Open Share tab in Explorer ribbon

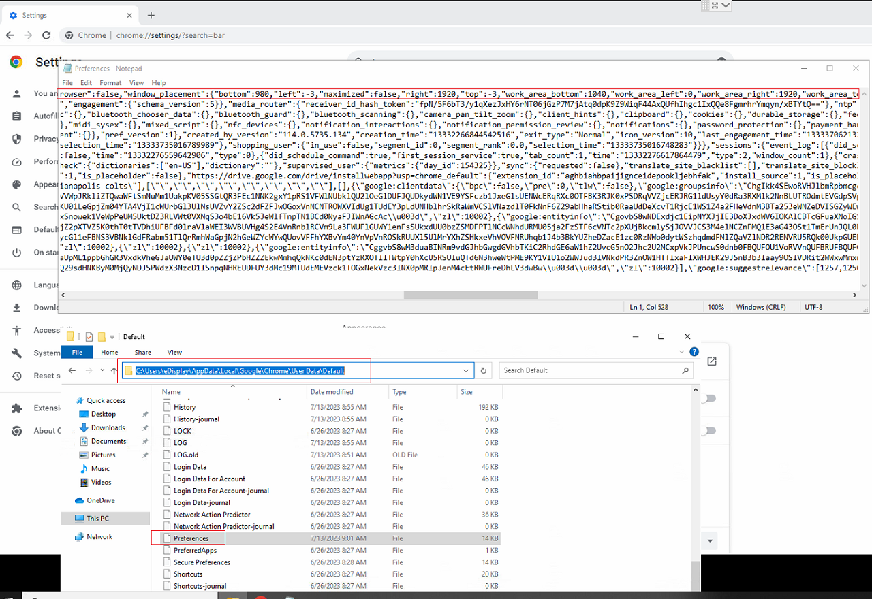coord(143,352)
